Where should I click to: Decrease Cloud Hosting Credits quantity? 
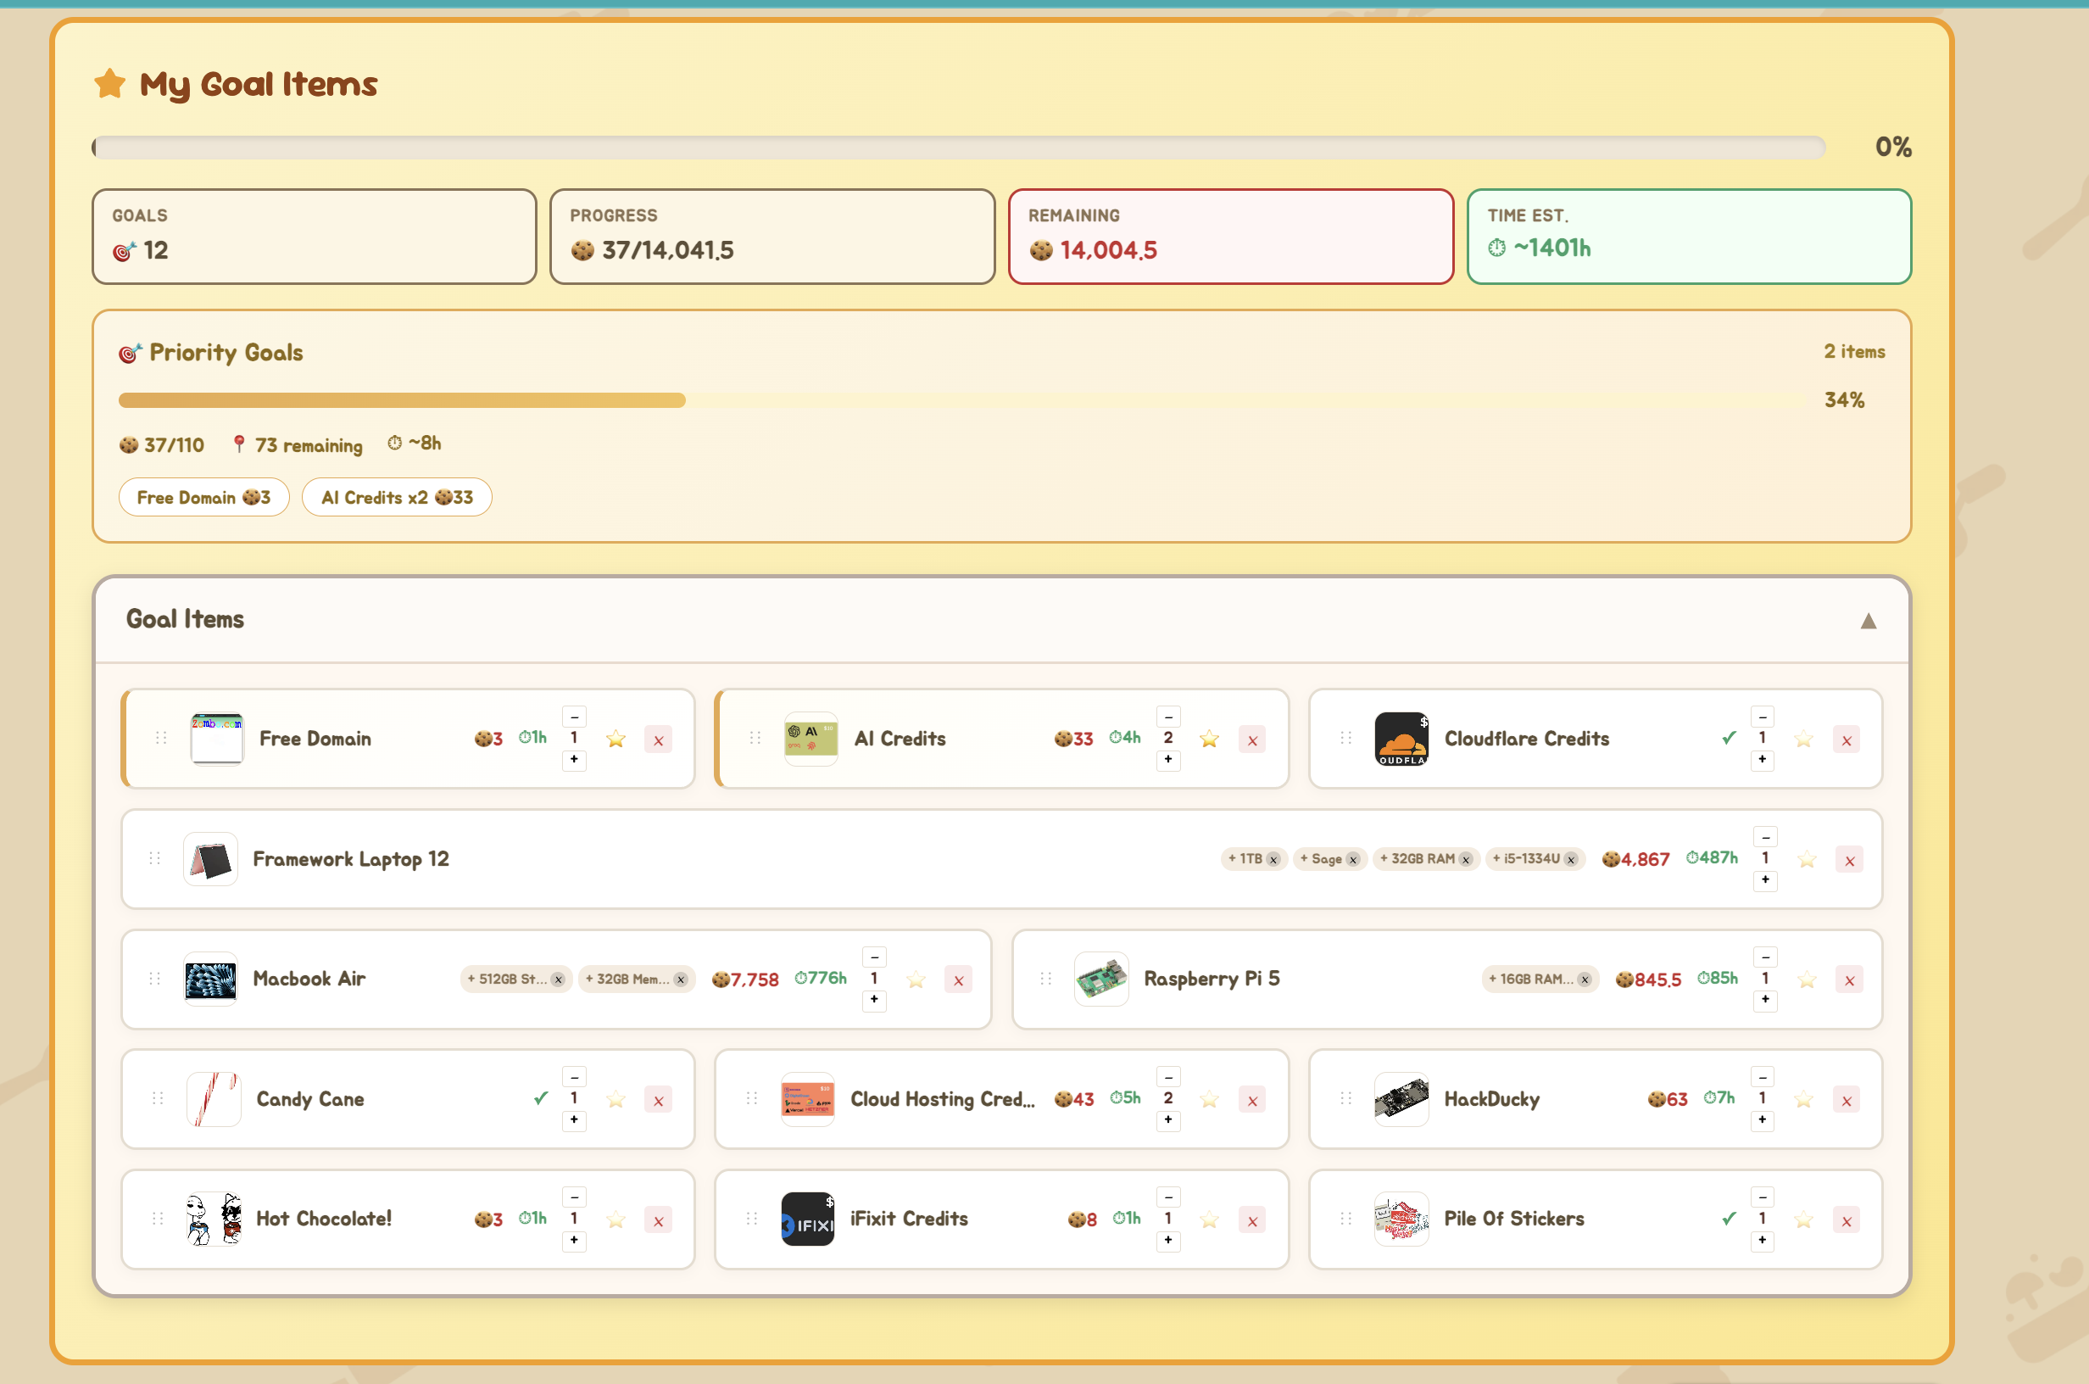(x=1168, y=1077)
